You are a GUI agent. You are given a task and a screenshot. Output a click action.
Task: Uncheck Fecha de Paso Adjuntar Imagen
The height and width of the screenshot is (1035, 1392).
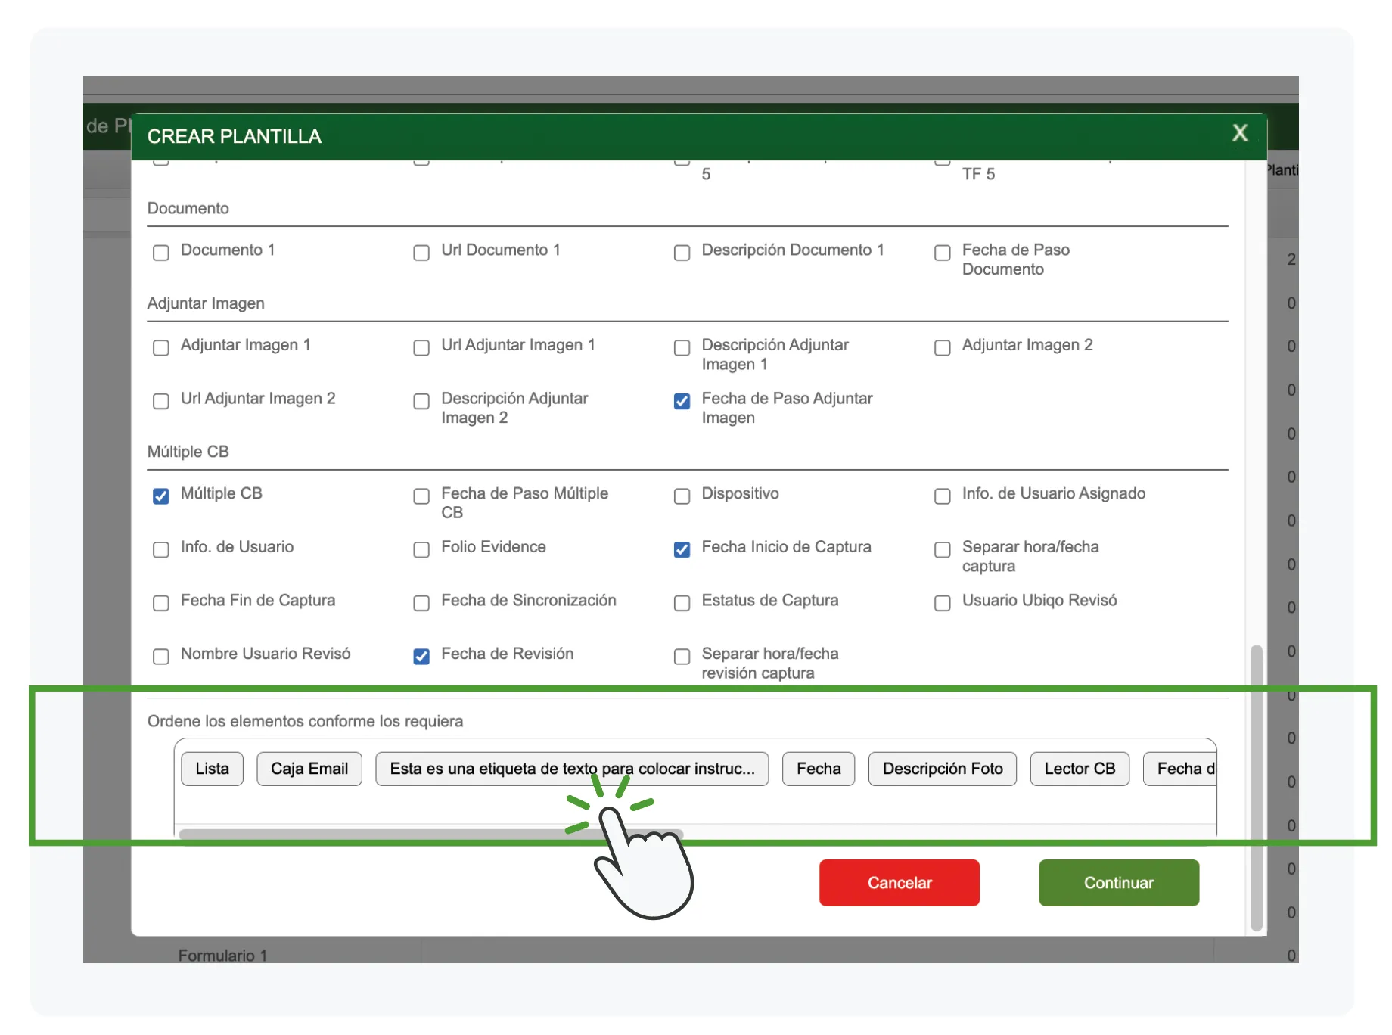(682, 400)
